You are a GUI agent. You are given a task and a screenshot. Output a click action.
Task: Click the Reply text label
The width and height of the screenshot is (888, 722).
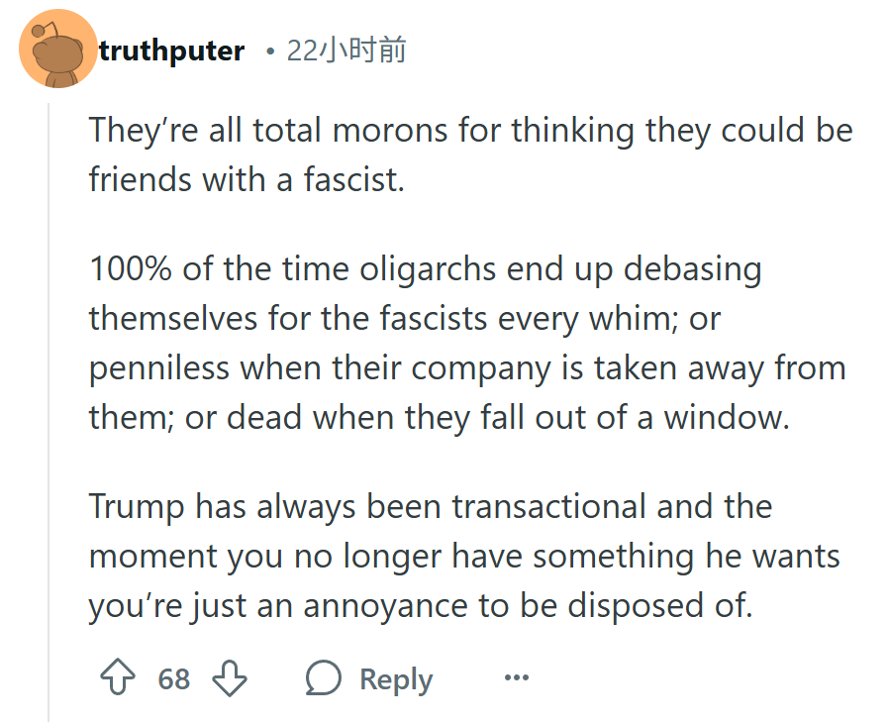[x=396, y=679]
